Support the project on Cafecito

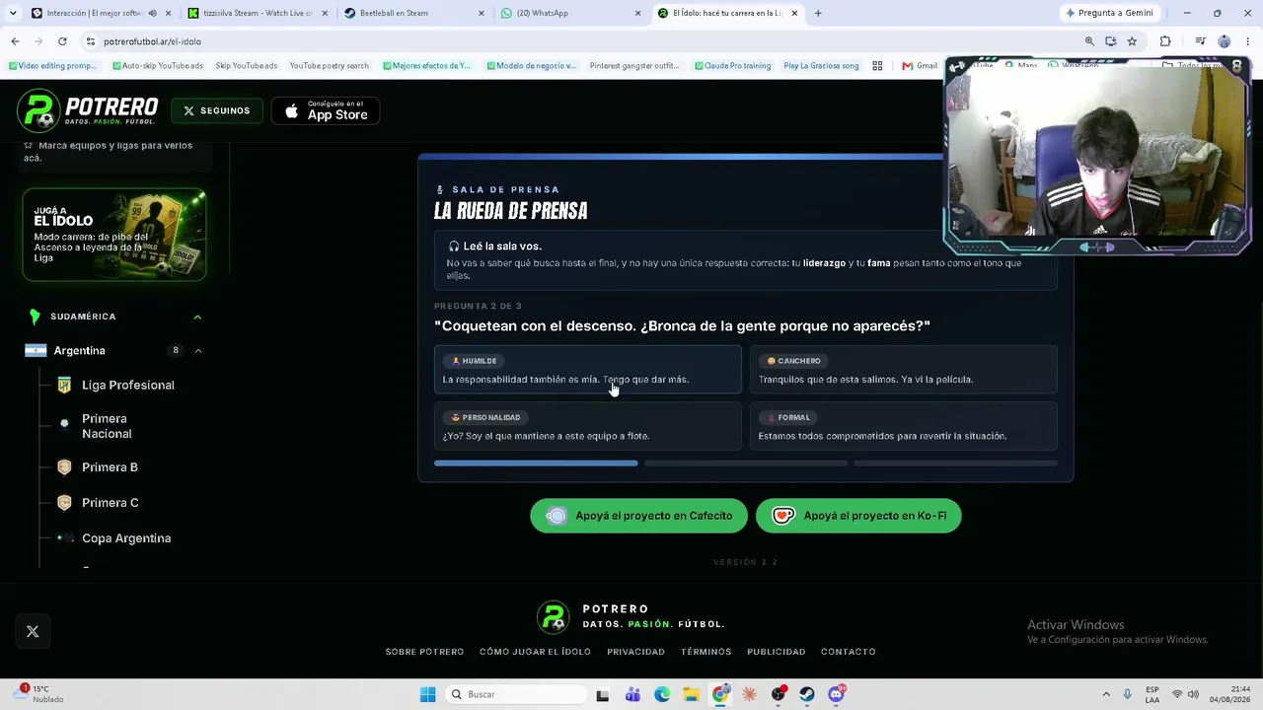click(638, 516)
